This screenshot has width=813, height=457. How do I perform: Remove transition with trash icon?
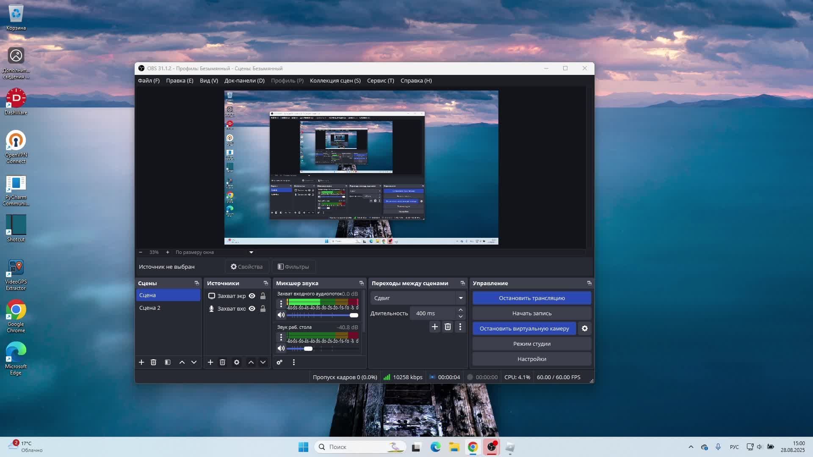(448, 327)
